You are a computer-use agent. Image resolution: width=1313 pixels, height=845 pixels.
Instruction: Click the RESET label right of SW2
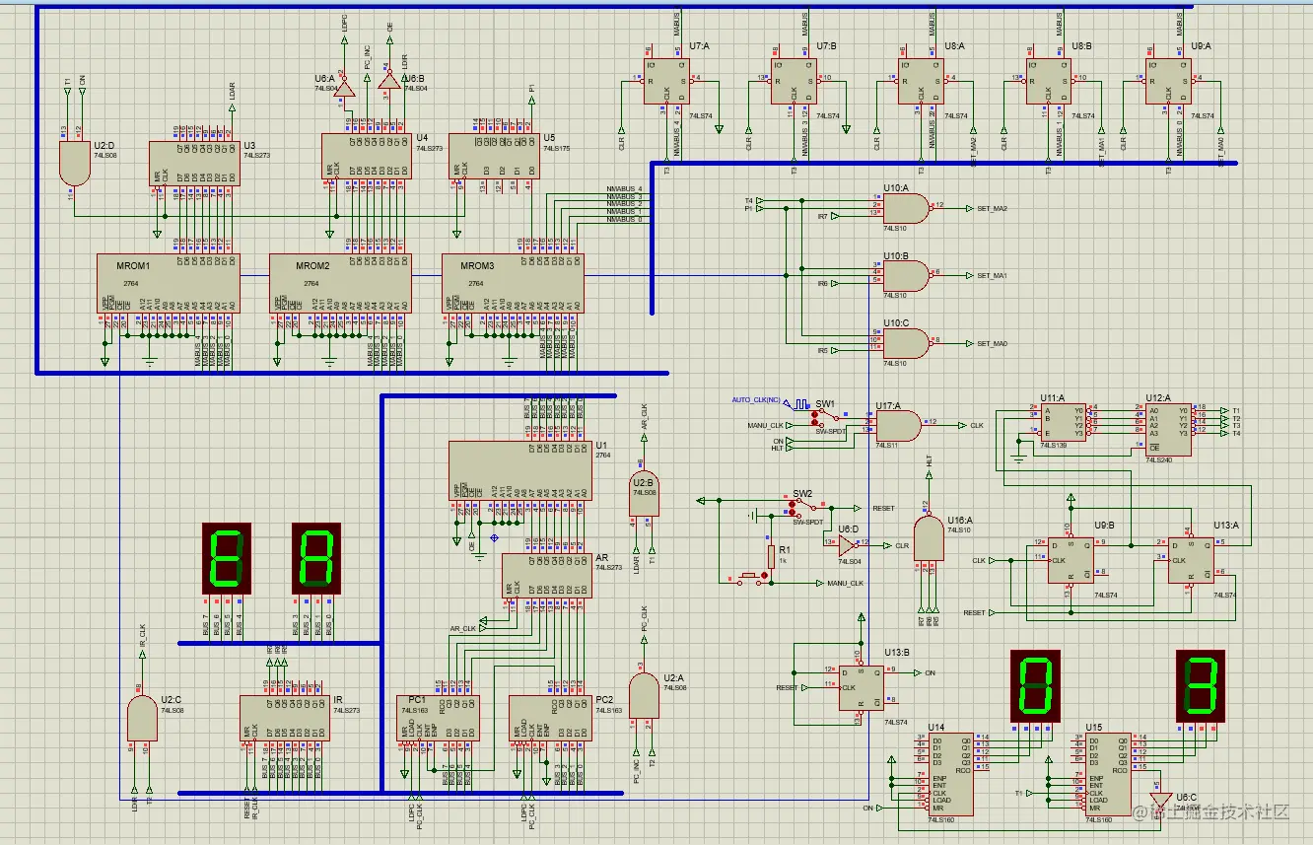(883, 509)
